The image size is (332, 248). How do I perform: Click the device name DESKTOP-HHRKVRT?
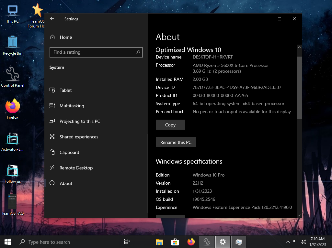pyautogui.click(x=212, y=57)
